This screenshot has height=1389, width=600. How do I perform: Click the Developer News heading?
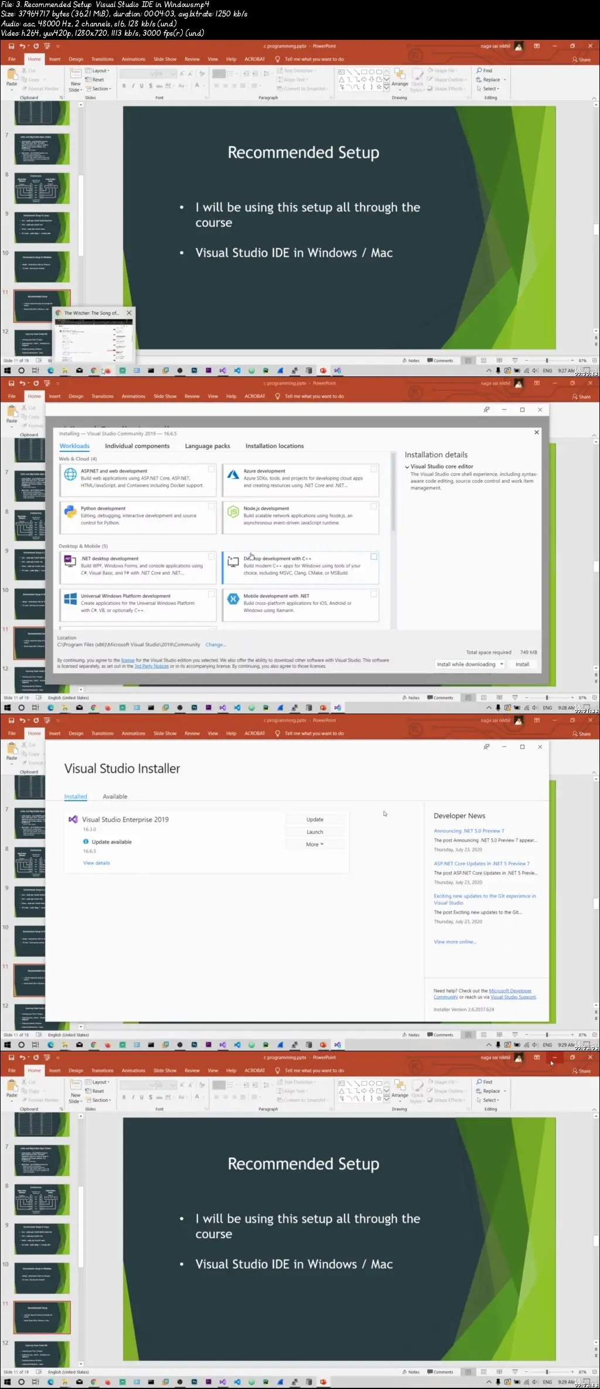coord(459,816)
